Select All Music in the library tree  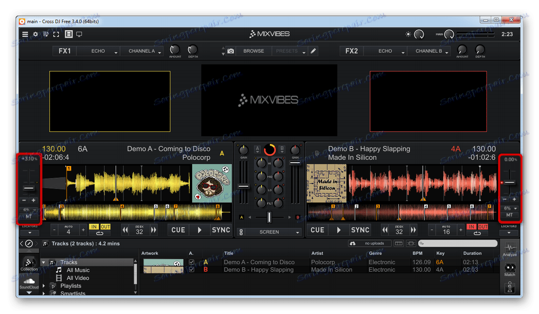[78, 270]
